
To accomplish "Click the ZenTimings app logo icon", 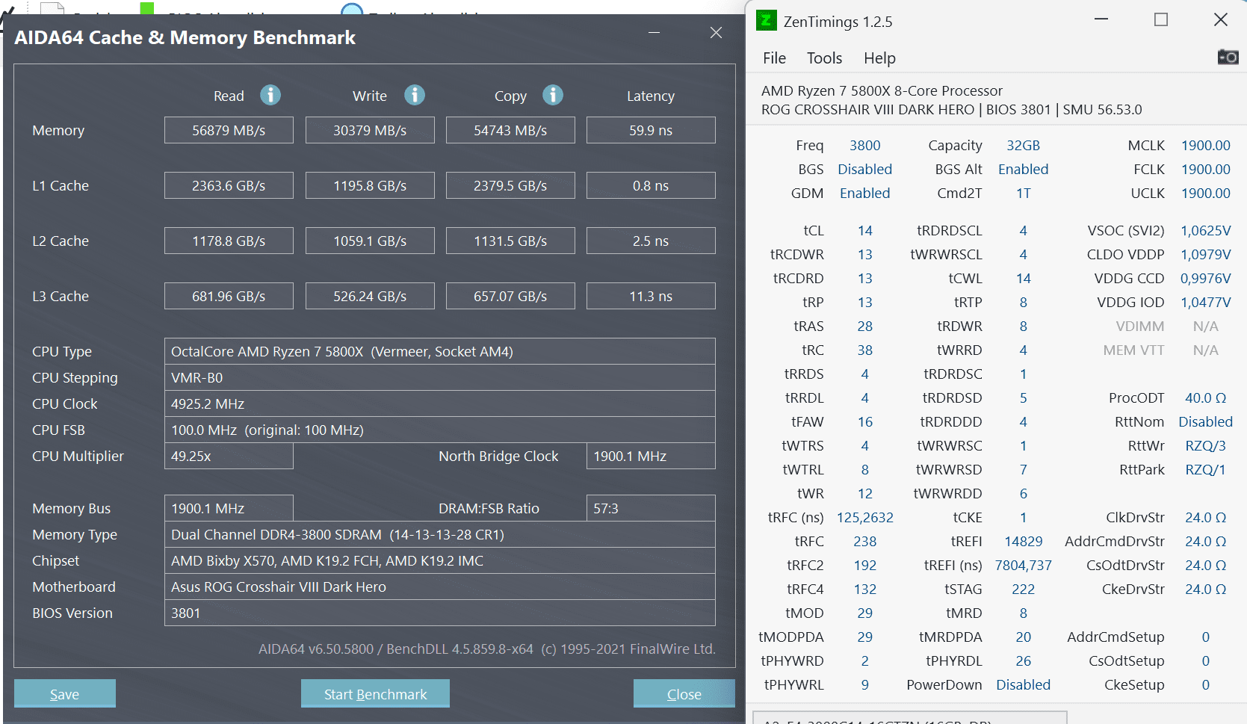I will coord(767,20).
